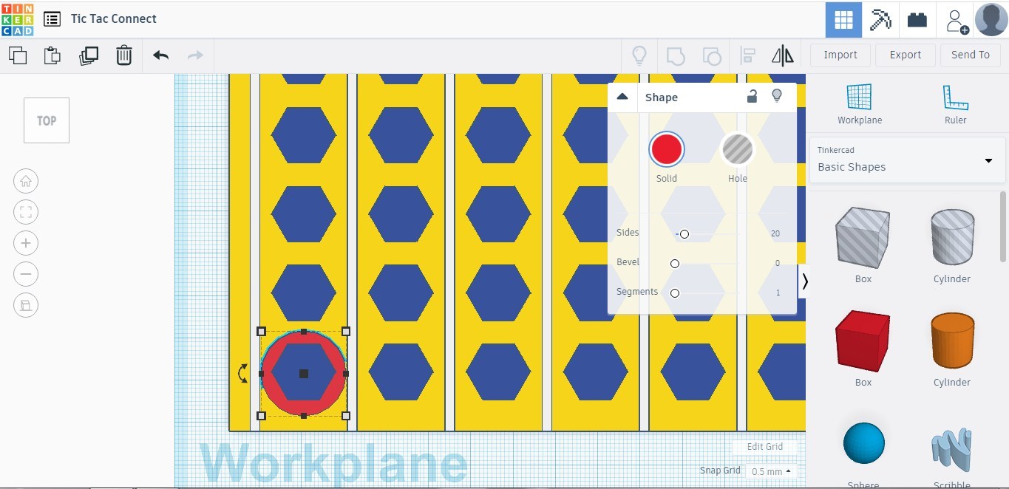Toggle the lightbulb visibility on Shape panel
The image size is (1009, 489).
(777, 96)
